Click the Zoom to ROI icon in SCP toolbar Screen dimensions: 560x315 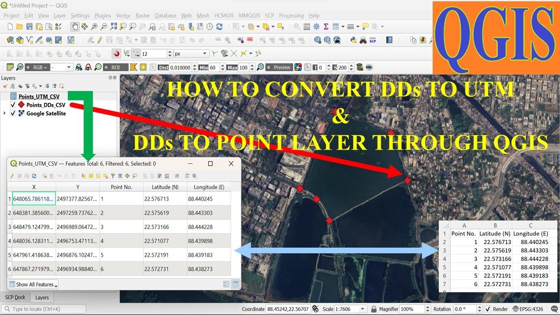click(x=98, y=67)
